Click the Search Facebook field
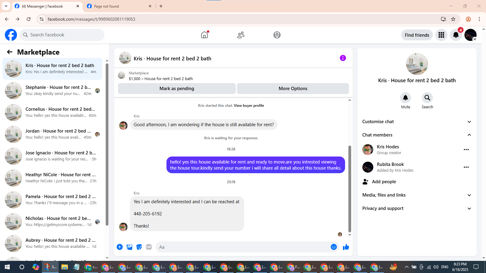The width and height of the screenshot is (486, 273). [x=62, y=35]
